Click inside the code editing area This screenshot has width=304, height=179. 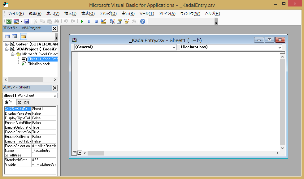[x=179, y=101]
